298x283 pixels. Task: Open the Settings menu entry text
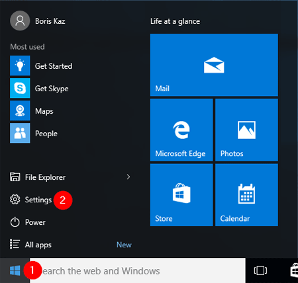(38, 200)
